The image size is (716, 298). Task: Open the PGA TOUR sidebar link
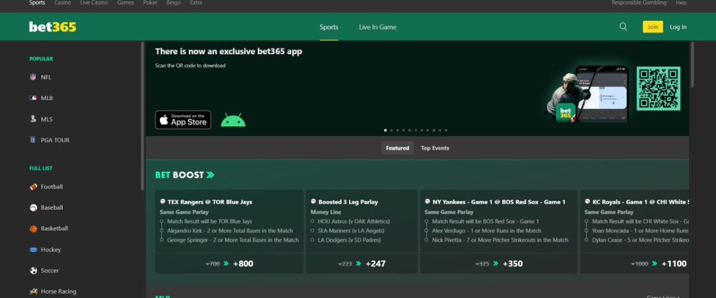click(55, 140)
